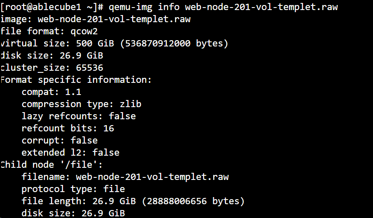Viewport: 373px width, 218px height.
Task: Click the refcount bits 16 value
Action: (109, 128)
